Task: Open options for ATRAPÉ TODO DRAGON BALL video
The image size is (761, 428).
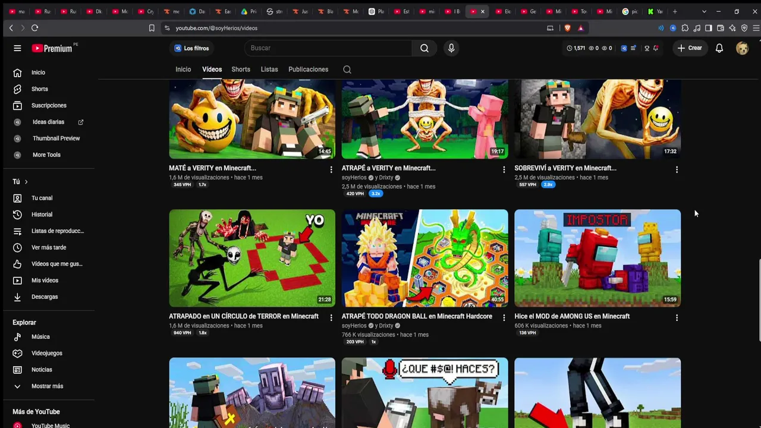Action: (x=504, y=318)
